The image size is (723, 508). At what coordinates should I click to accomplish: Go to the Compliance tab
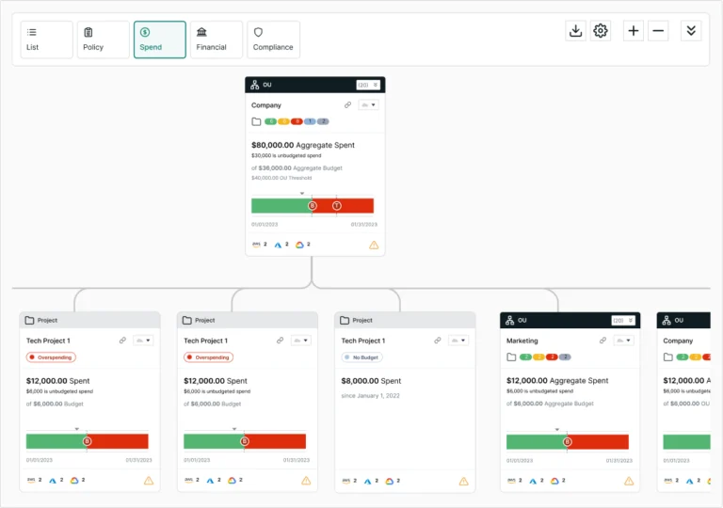tap(273, 40)
